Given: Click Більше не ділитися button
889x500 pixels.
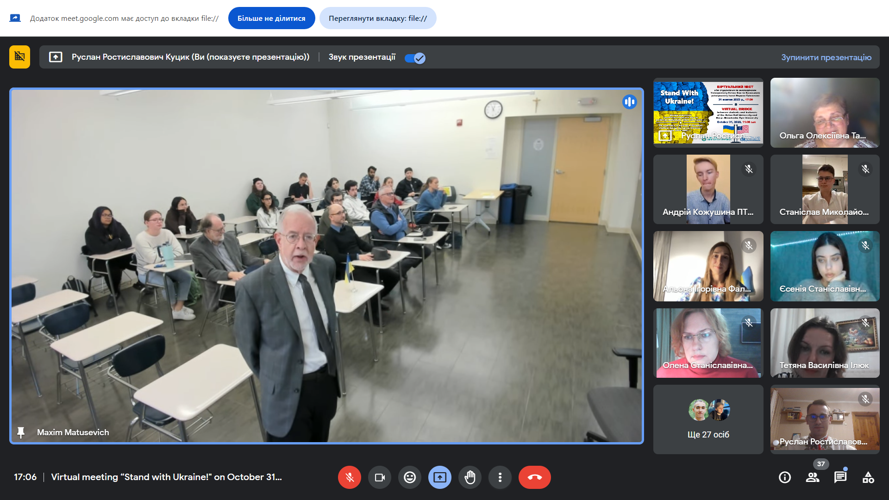Looking at the screenshot, I should tap(271, 19).
